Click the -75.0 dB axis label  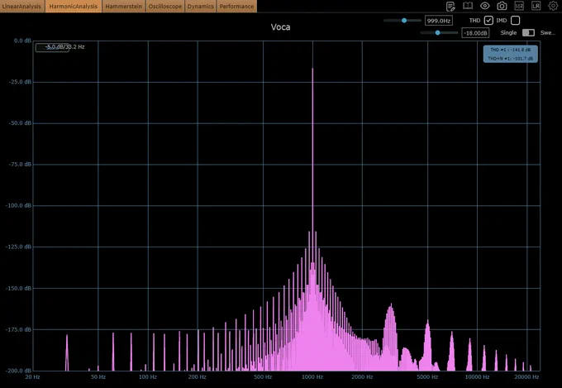(20, 165)
